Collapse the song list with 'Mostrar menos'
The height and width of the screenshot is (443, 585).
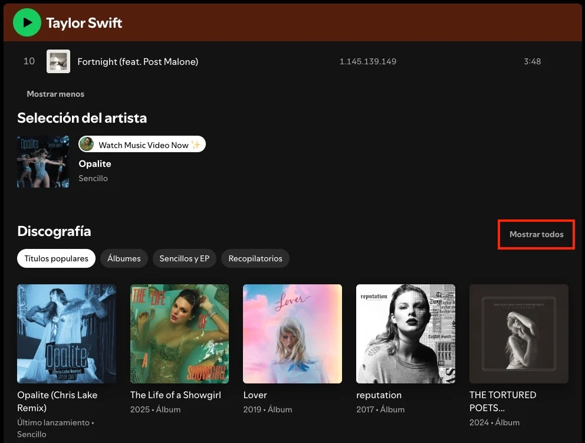coord(55,94)
